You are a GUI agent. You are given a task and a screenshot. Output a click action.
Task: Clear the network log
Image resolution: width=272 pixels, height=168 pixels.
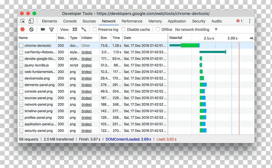[31, 29]
